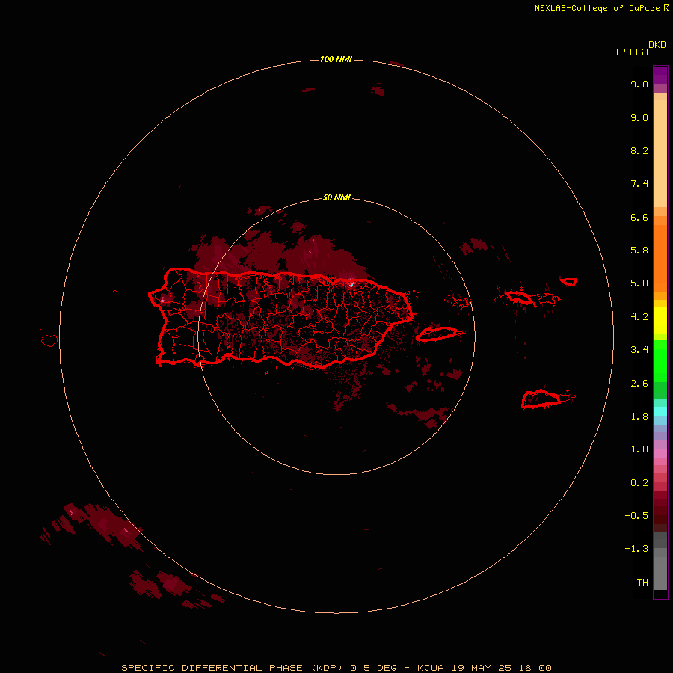The height and width of the screenshot is (673, 673).
Task: Click the small Mona island outline in the west
Action: click(49, 341)
